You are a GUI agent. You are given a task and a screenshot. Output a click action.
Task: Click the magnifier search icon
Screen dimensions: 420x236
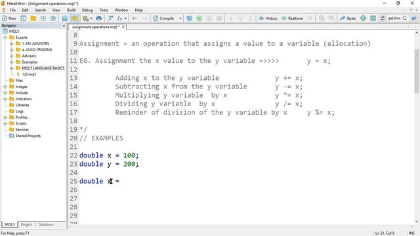[x=405, y=18]
